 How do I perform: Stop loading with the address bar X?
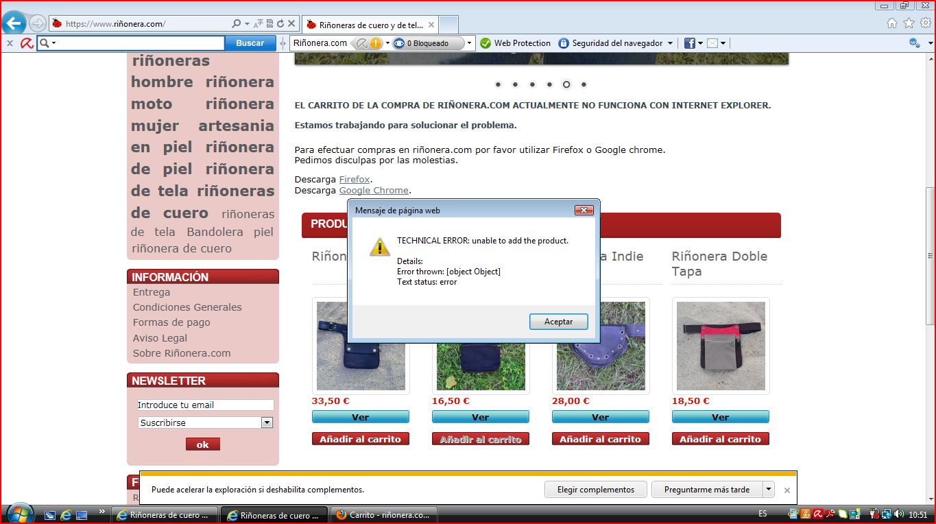pyautogui.click(x=291, y=23)
